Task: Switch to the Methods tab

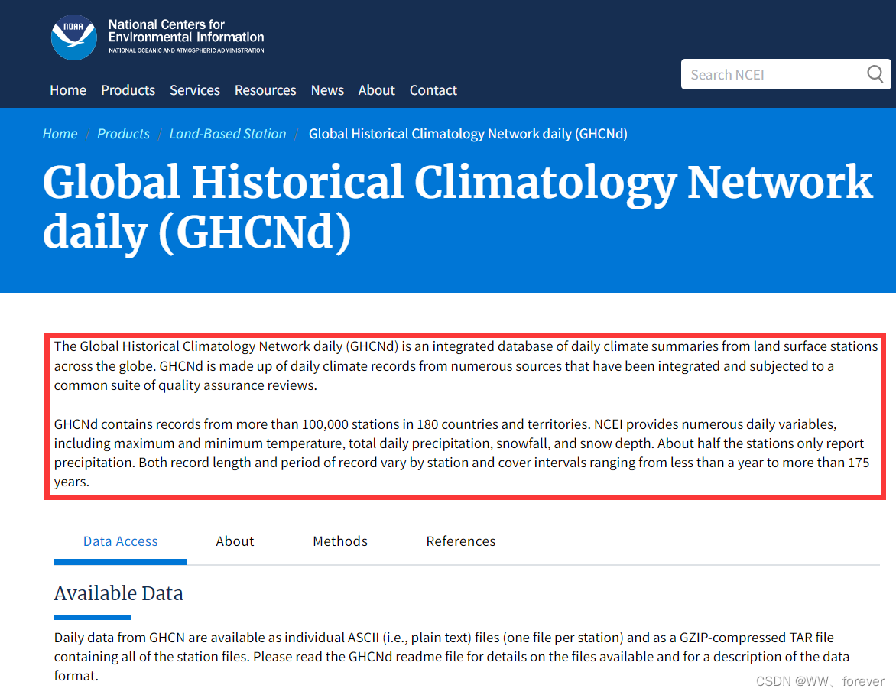Action: [x=340, y=541]
